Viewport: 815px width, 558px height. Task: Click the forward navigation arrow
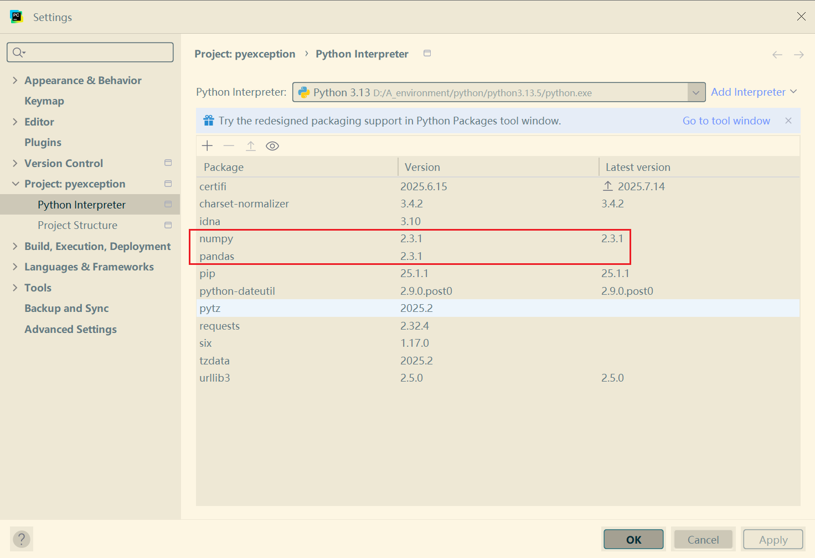point(798,55)
